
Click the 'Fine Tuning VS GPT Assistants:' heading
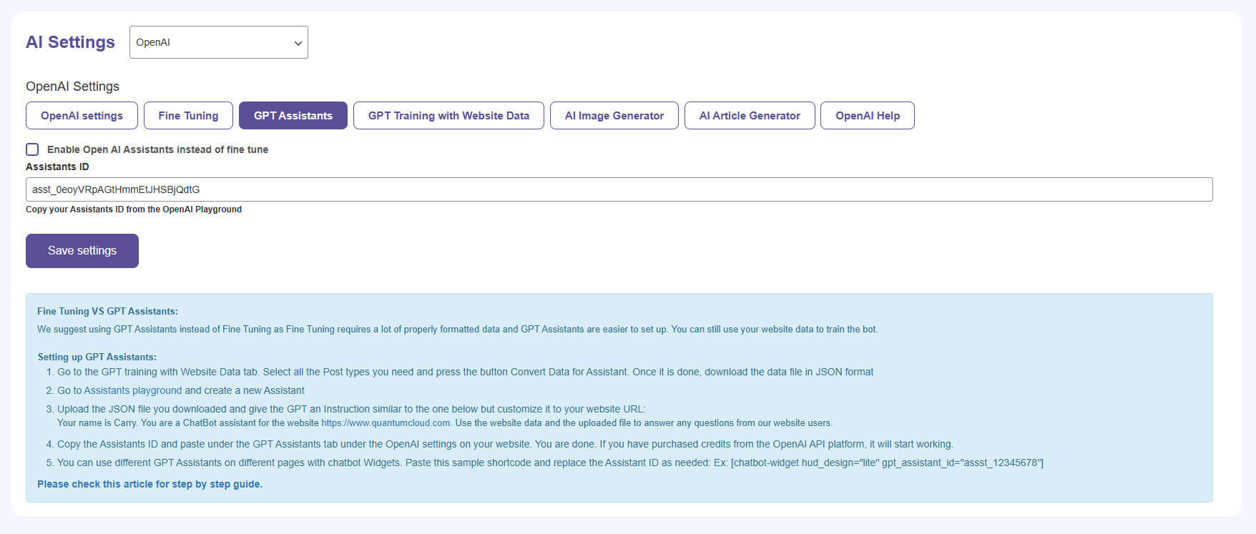(107, 312)
